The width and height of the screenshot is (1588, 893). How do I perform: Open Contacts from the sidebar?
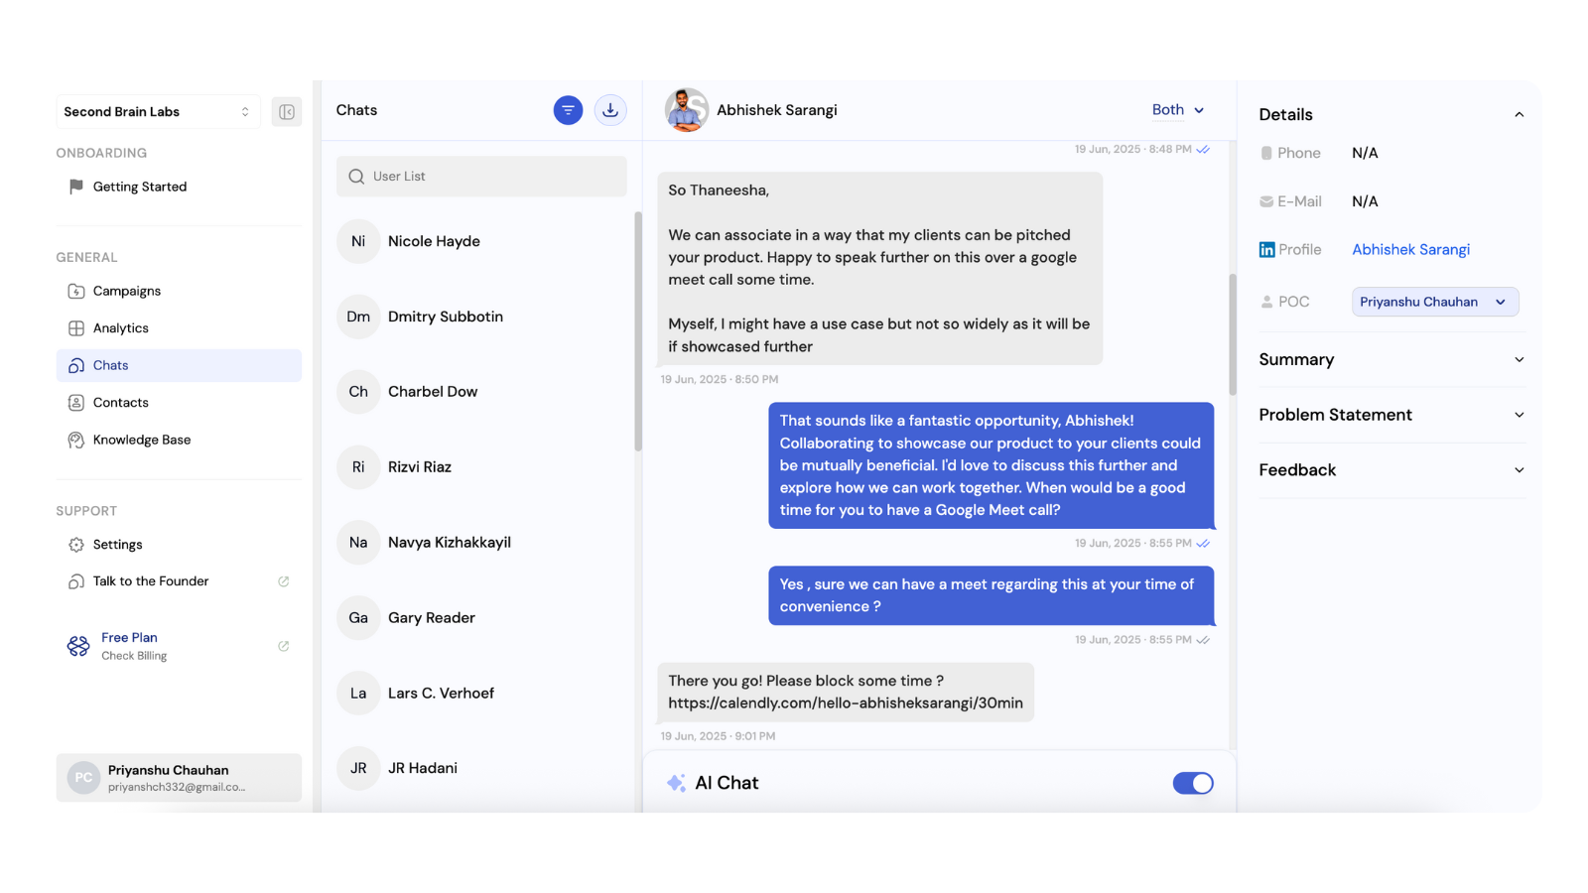pyautogui.click(x=179, y=403)
